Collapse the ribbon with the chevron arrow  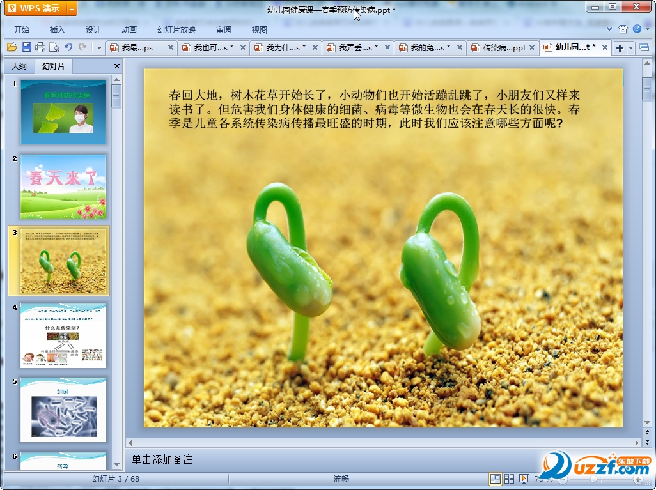coord(609,29)
